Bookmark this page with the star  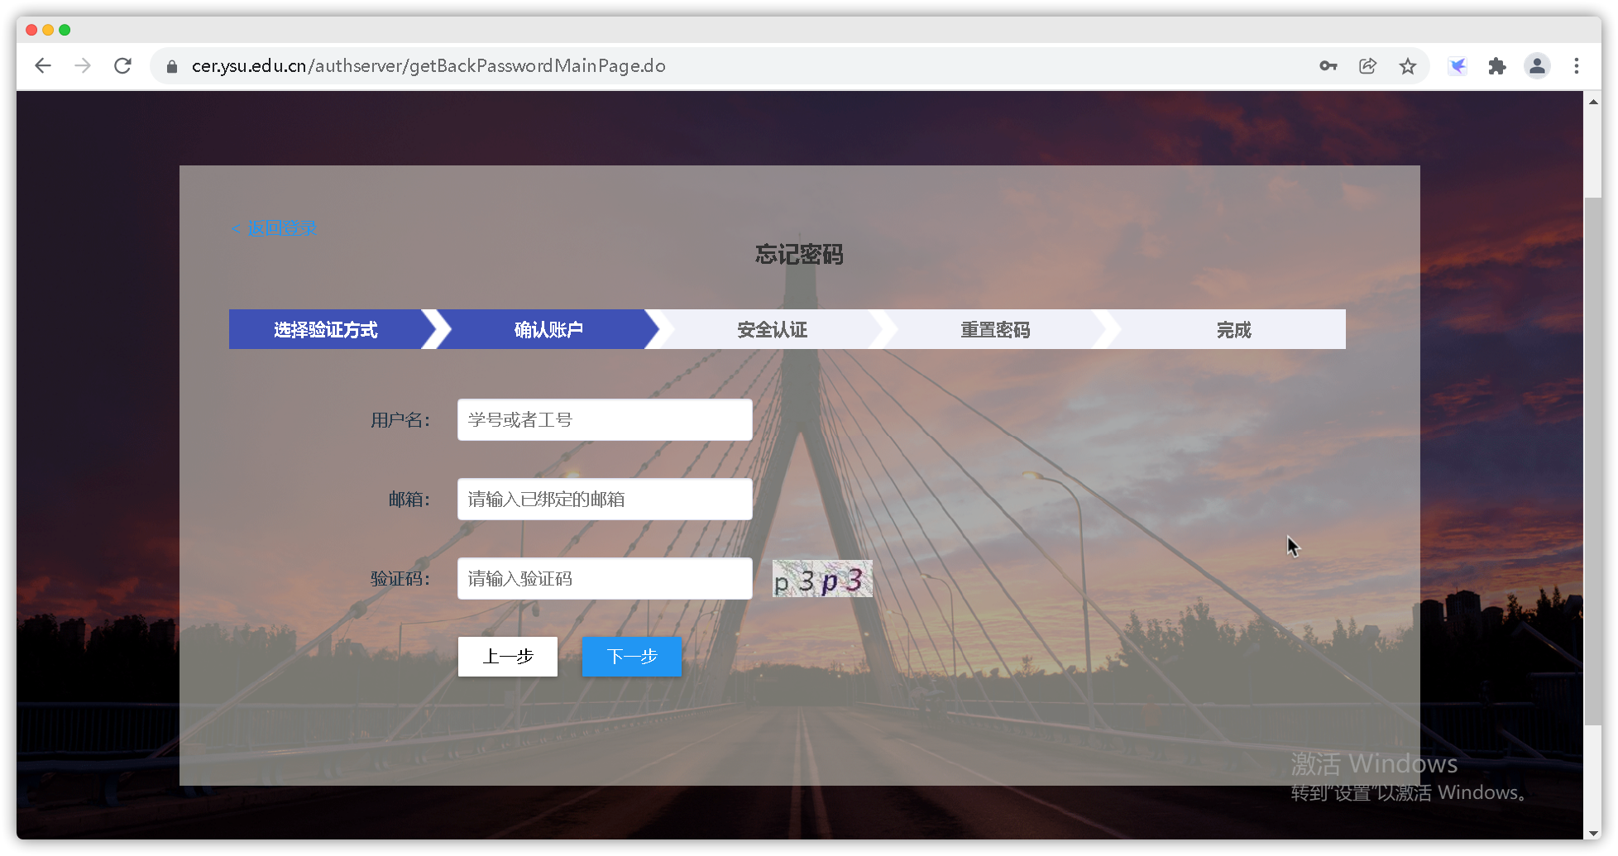pyautogui.click(x=1407, y=66)
